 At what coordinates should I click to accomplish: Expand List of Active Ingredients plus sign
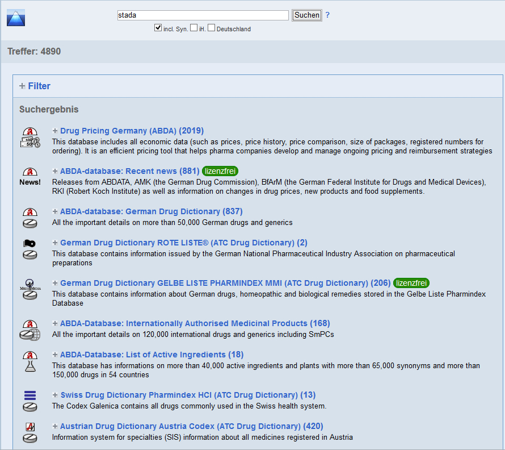[x=55, y=355]
